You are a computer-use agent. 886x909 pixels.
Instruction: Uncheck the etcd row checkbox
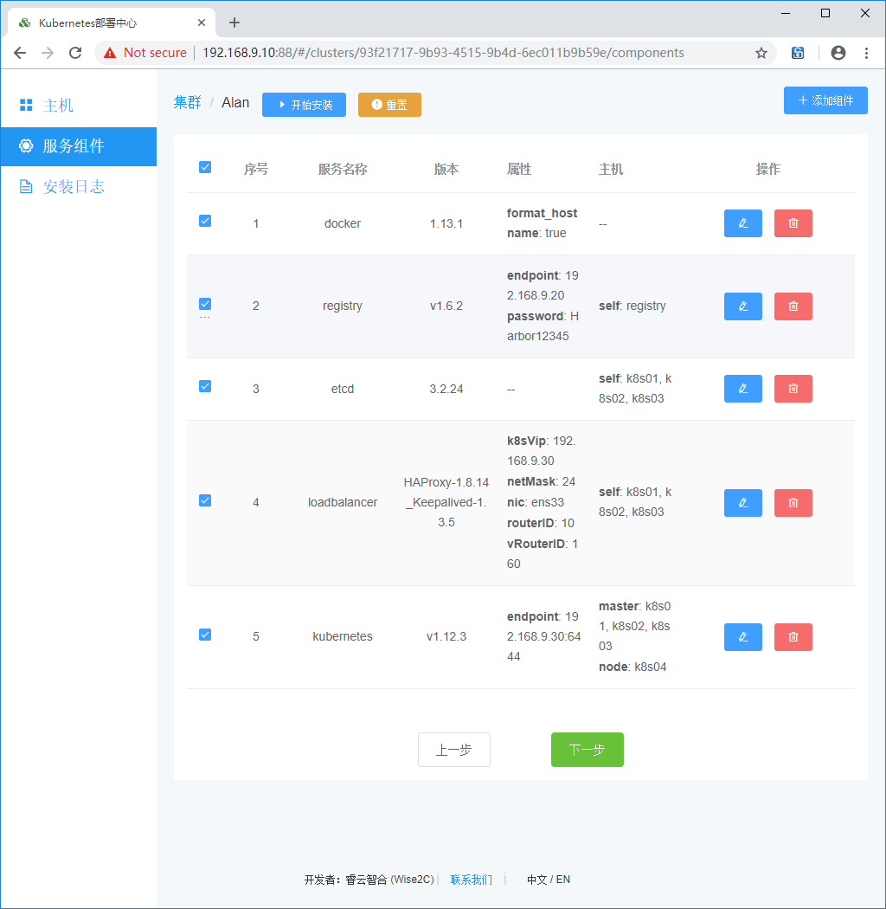tap(205, 386)
